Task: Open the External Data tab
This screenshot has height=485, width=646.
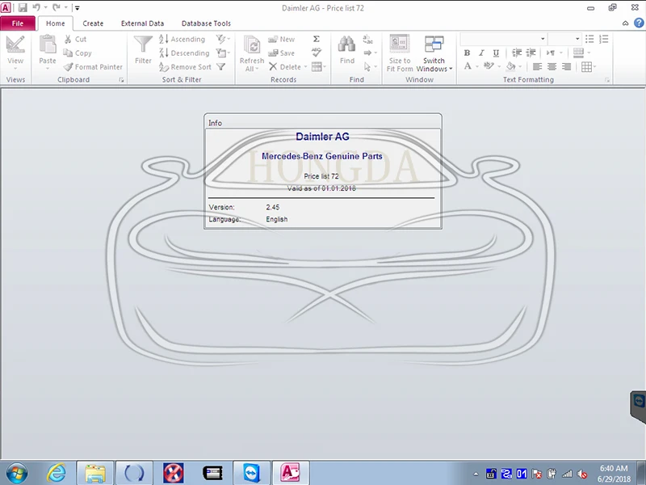Action: 142,23
